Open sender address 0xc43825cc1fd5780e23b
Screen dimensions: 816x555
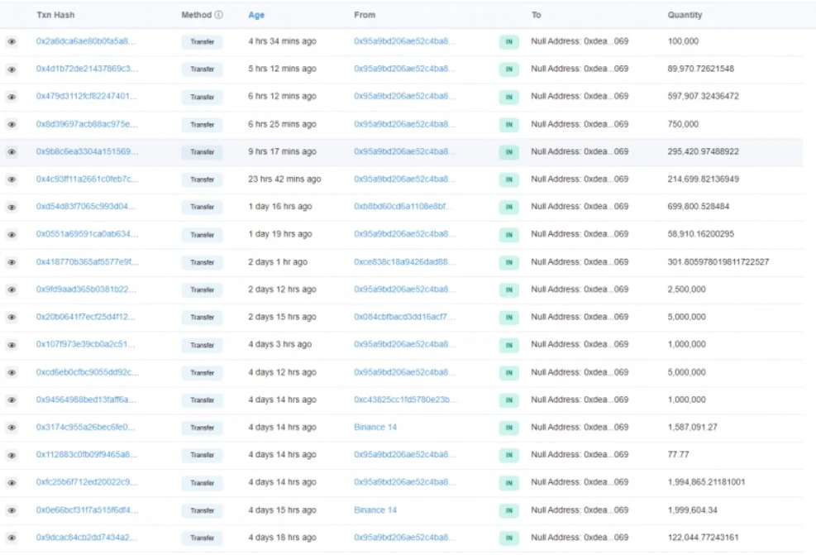(x=404, y=400)
